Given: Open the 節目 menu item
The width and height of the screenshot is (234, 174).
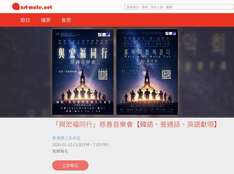Looking at the screenshot, I should coord(25,20).
